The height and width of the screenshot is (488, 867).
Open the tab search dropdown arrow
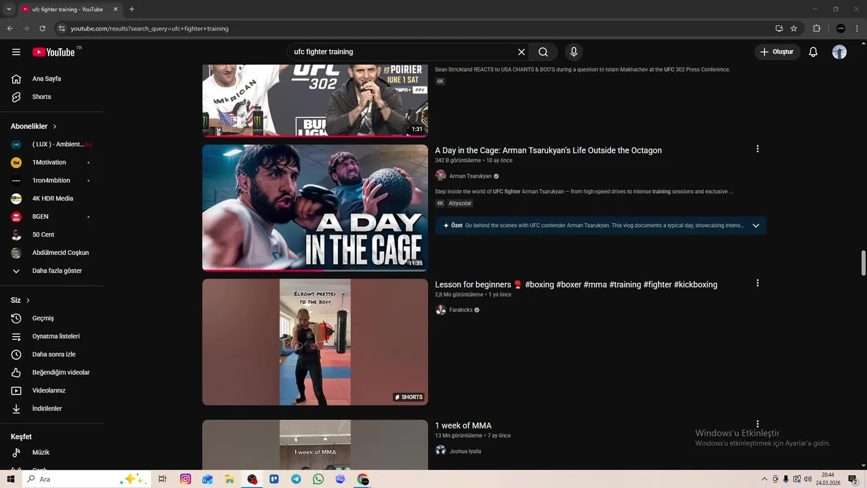tap(9, 9)
